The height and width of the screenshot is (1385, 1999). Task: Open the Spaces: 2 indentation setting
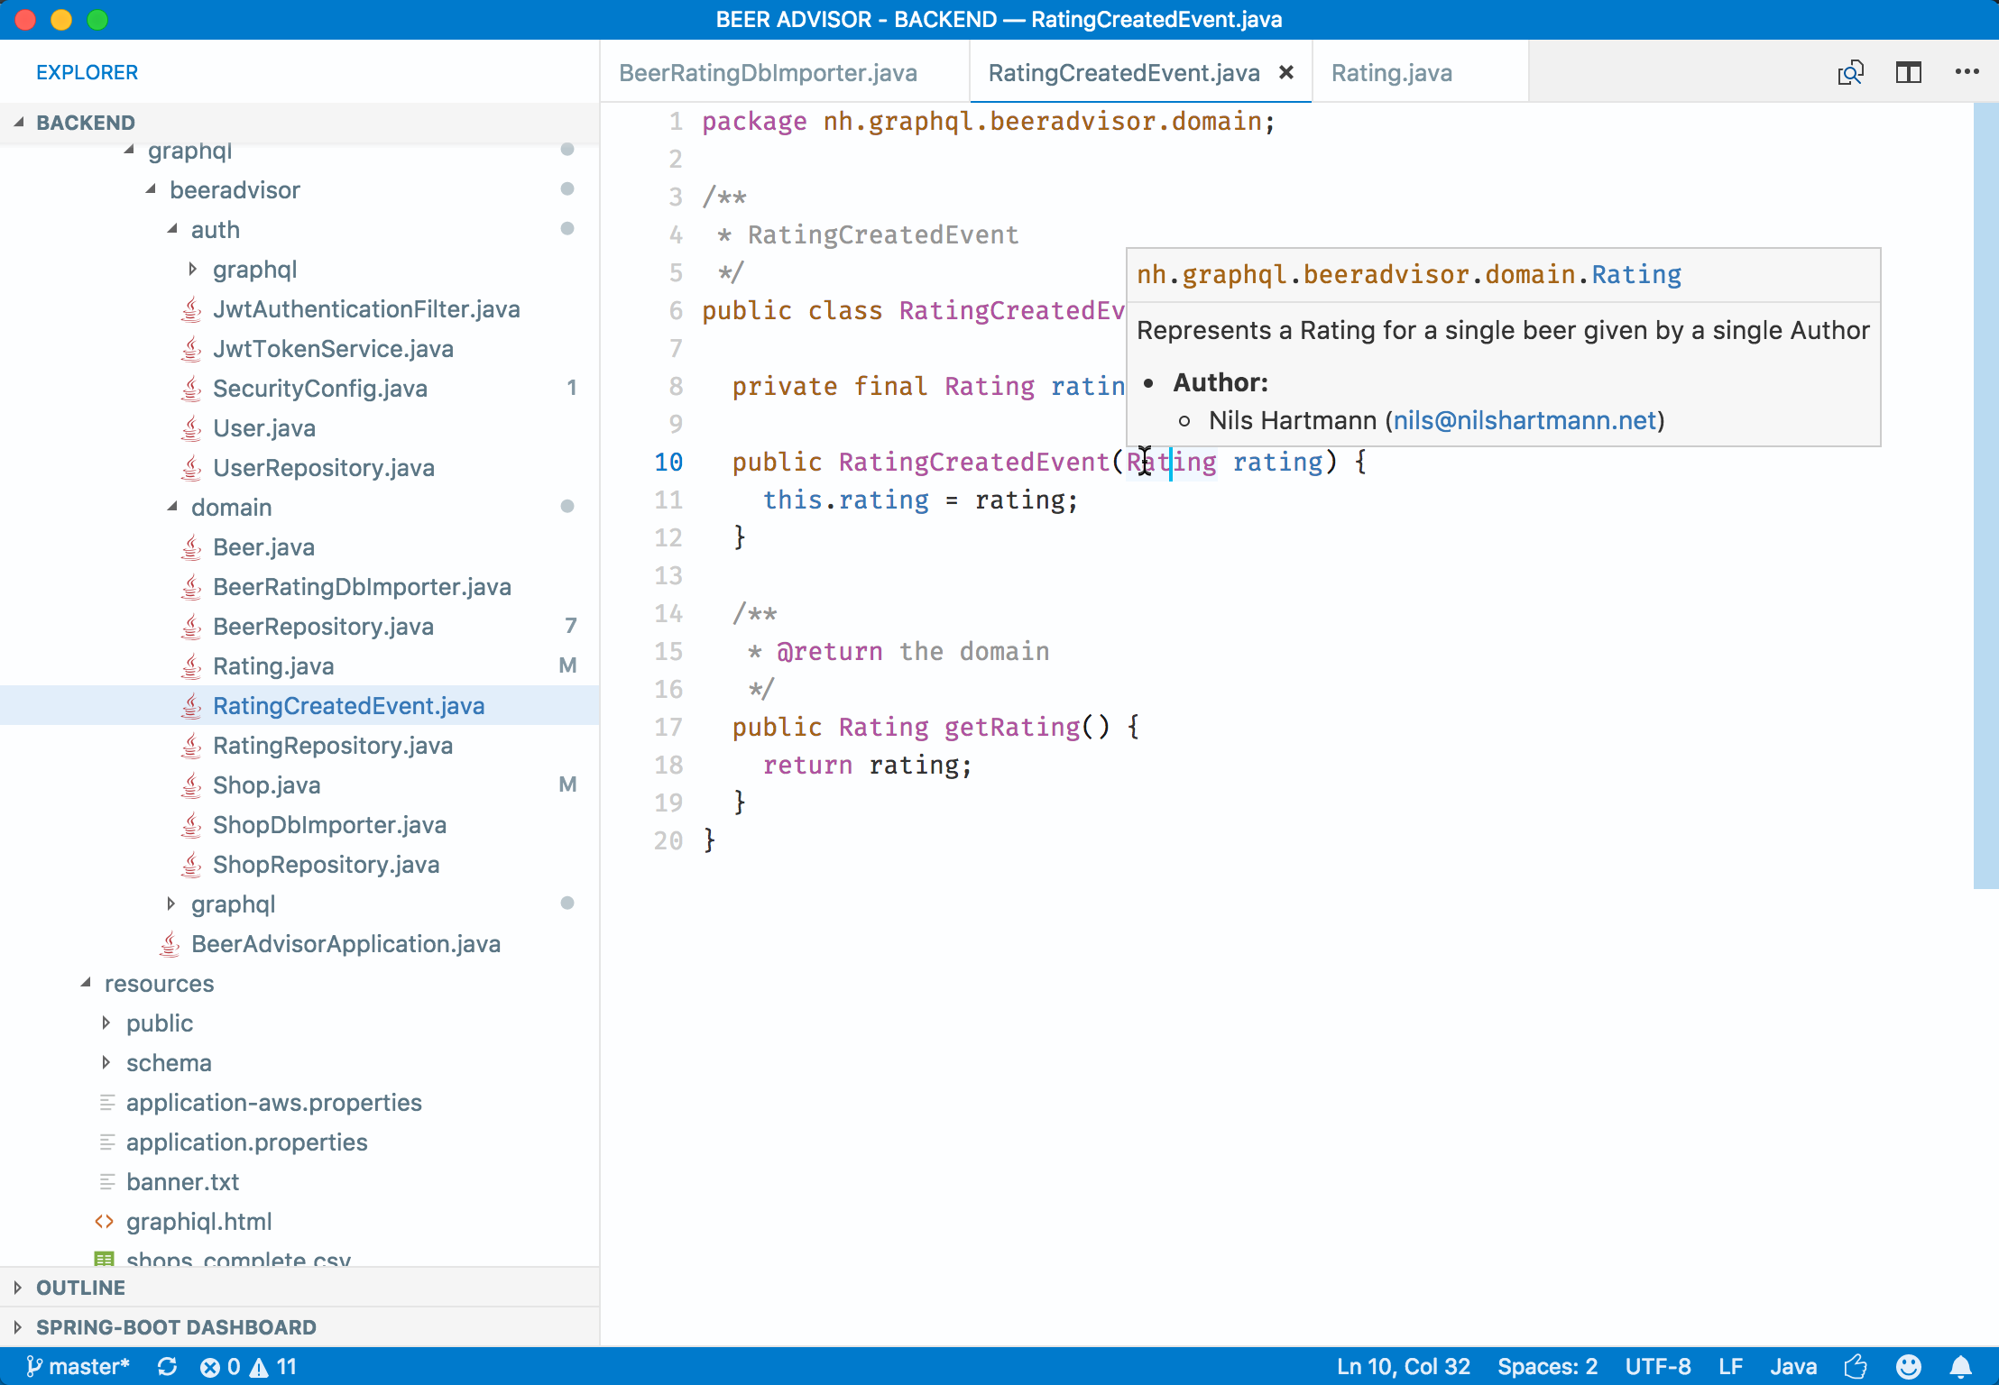[1547, 1367]
